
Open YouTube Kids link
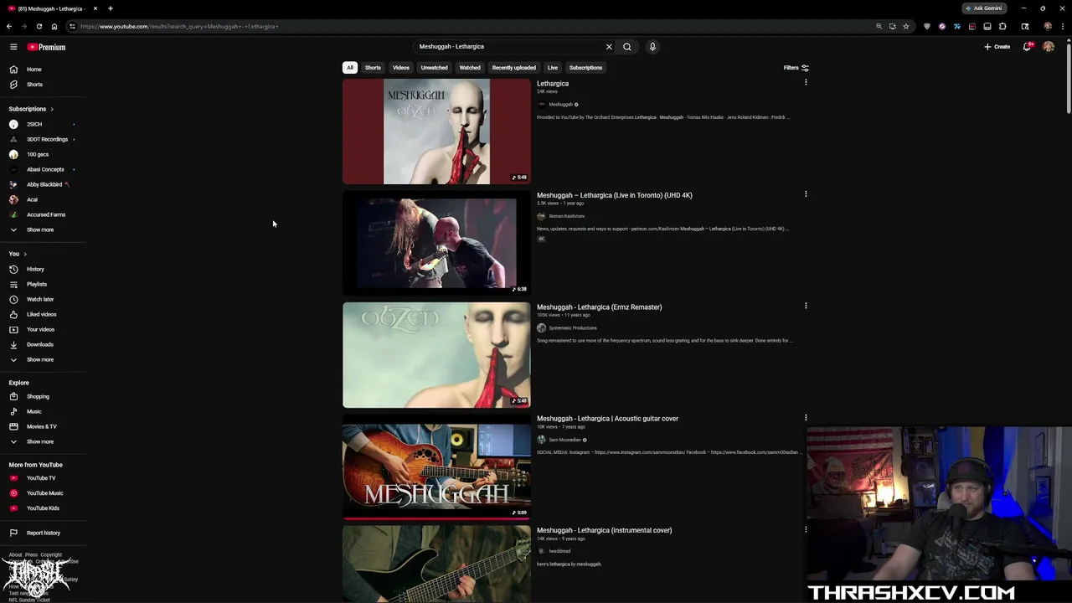click(43, 508)
